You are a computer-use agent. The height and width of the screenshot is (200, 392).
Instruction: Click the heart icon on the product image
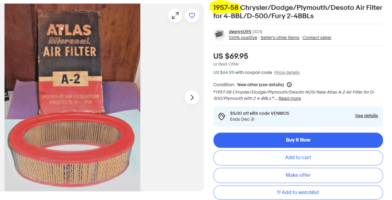point(192,16)
